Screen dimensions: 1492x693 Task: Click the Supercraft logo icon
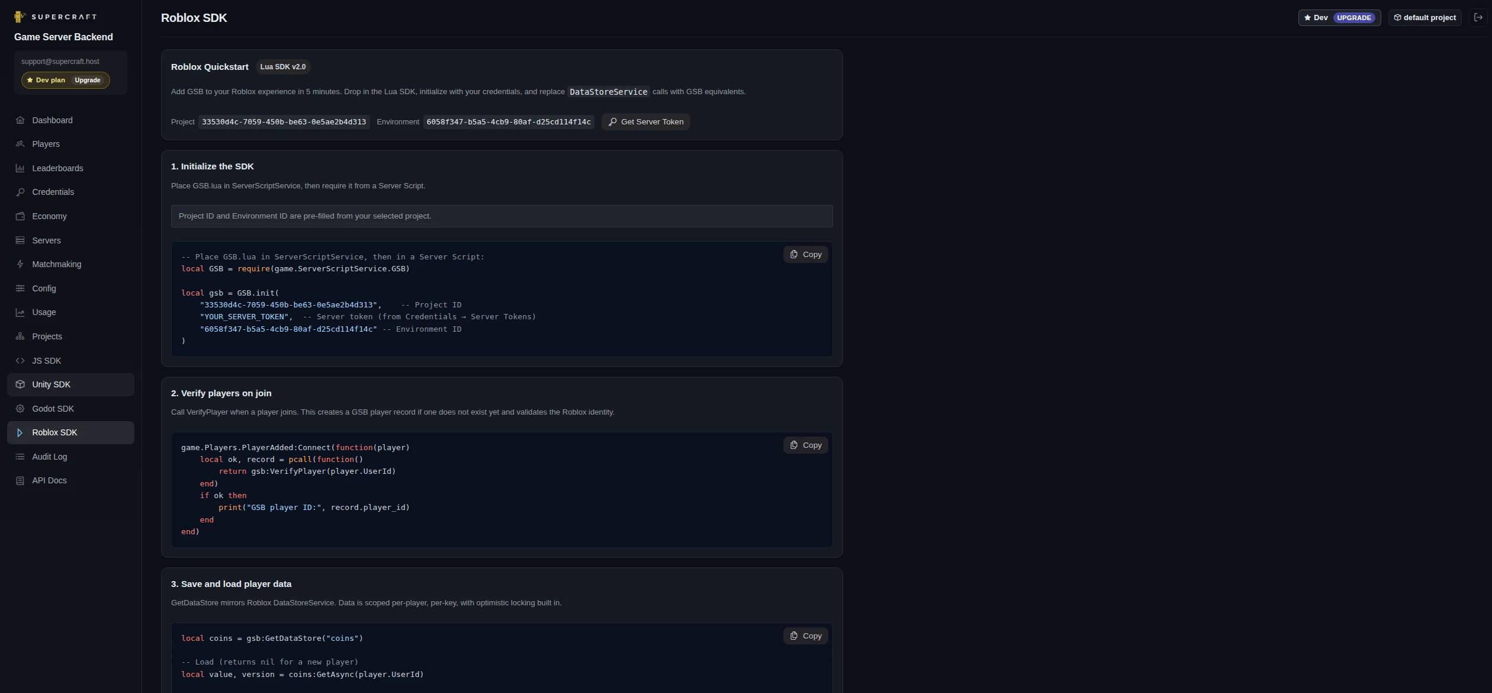click(20, 17)
